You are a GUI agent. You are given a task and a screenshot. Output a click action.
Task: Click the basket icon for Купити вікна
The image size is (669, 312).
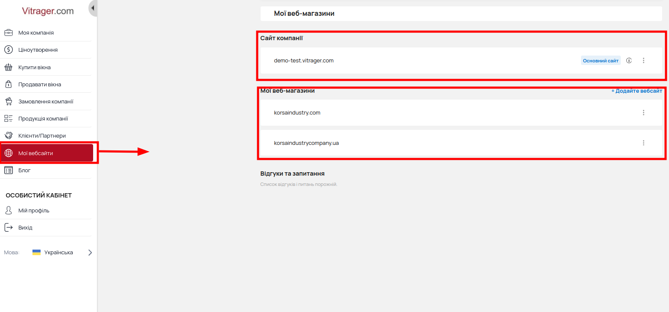tap(9, 67)
